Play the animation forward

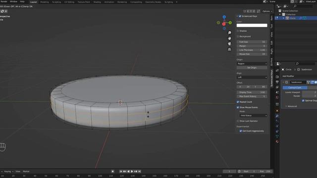(132, 172)
